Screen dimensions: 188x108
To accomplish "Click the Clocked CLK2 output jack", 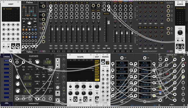I will [x=44, y=99].
